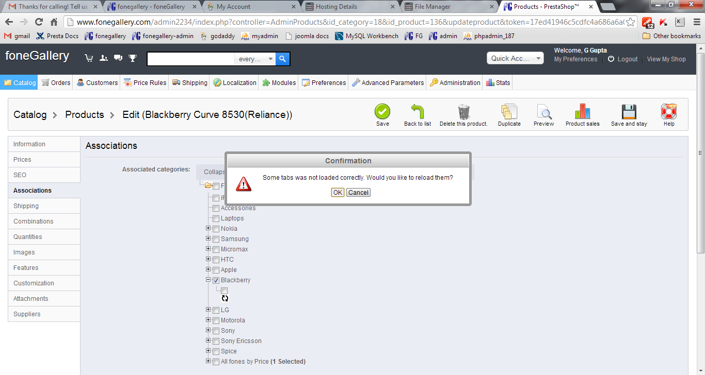Click the Kaspersky extension icon

tap(663, 22)
